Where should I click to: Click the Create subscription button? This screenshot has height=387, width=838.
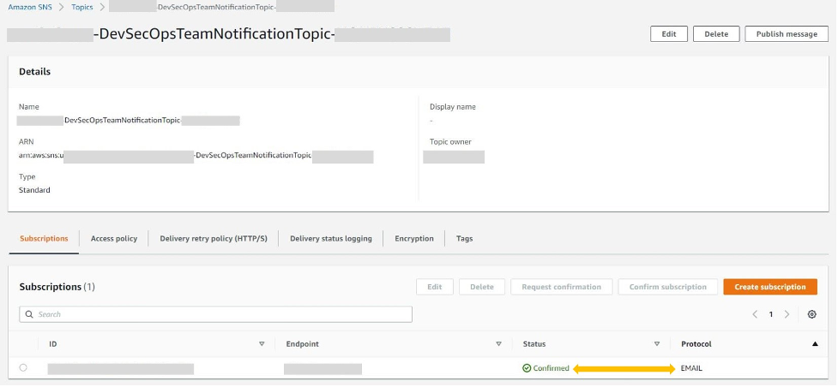[x=769, y=287]
